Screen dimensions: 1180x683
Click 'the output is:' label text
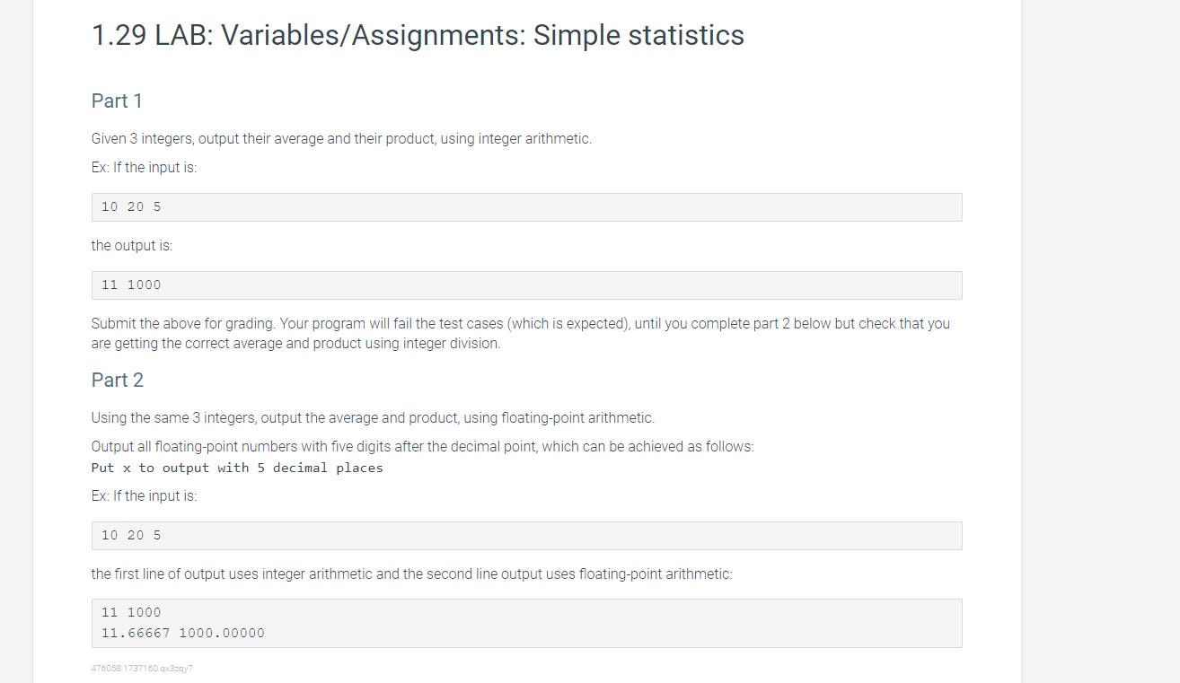click(131, 246)
